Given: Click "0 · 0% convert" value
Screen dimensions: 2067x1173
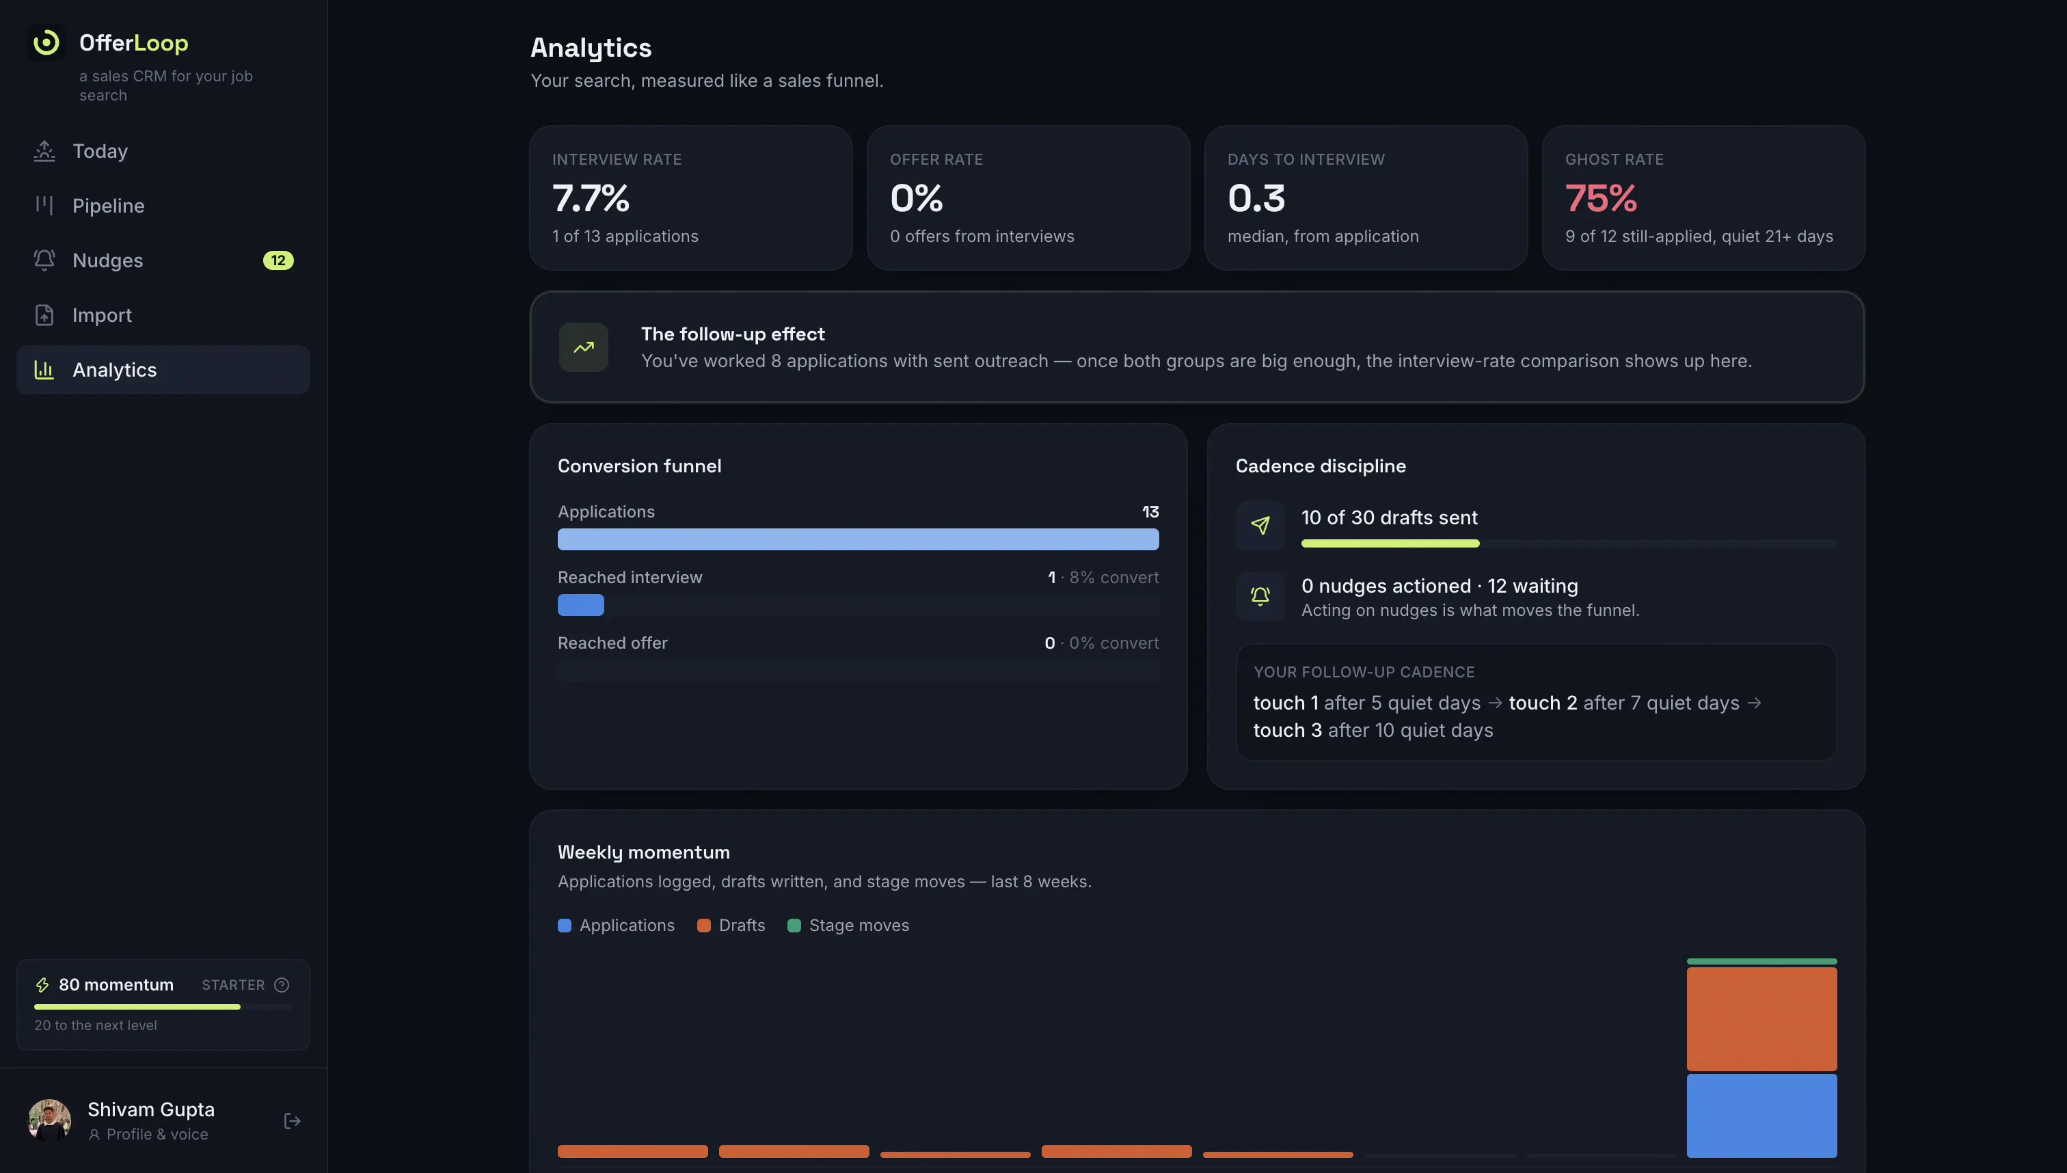Looking at the screenshot, I should tap(1102, 643).
